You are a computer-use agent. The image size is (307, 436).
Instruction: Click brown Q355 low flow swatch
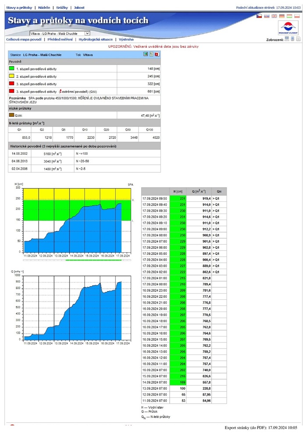(11, 115)
